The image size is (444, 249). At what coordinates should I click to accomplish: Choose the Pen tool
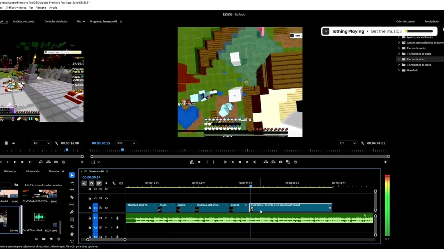point(72,212)
